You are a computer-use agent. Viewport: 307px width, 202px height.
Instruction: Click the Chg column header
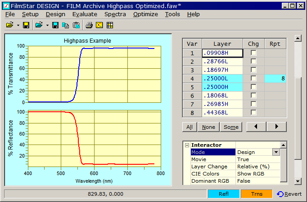coord(253,44)
